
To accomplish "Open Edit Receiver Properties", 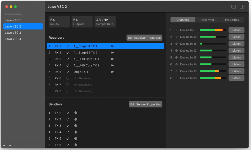I will (144, 38).
